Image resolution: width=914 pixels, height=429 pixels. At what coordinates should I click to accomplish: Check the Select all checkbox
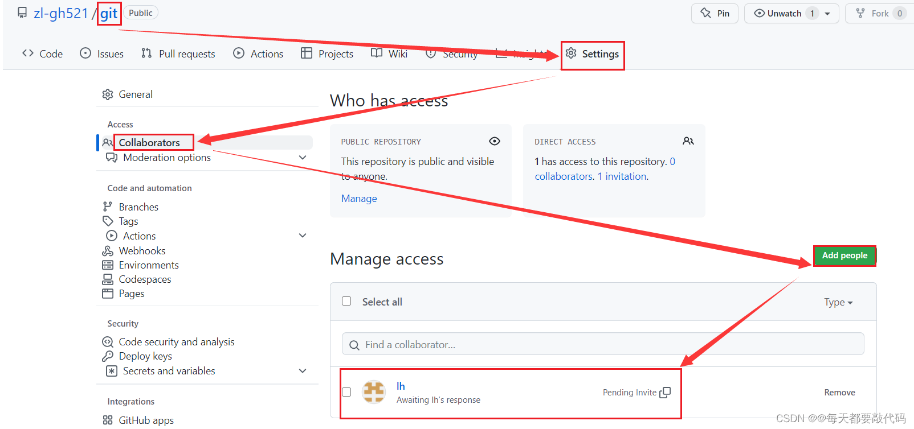tap(346, 301)
